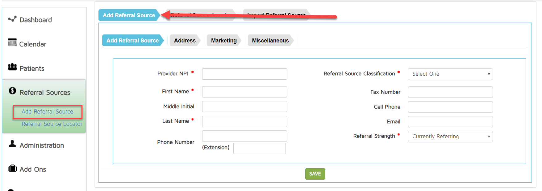Click the Patients group icon
Image resolution: width=542 pixels, height=191 pixels.
[12, 67]
